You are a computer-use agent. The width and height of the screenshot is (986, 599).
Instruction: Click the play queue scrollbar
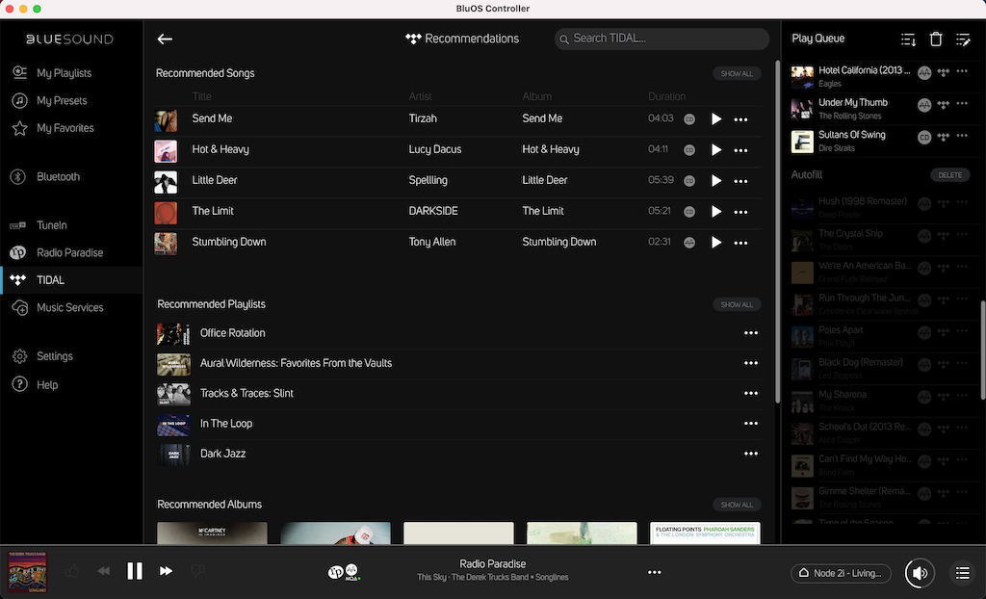[982, 350]
